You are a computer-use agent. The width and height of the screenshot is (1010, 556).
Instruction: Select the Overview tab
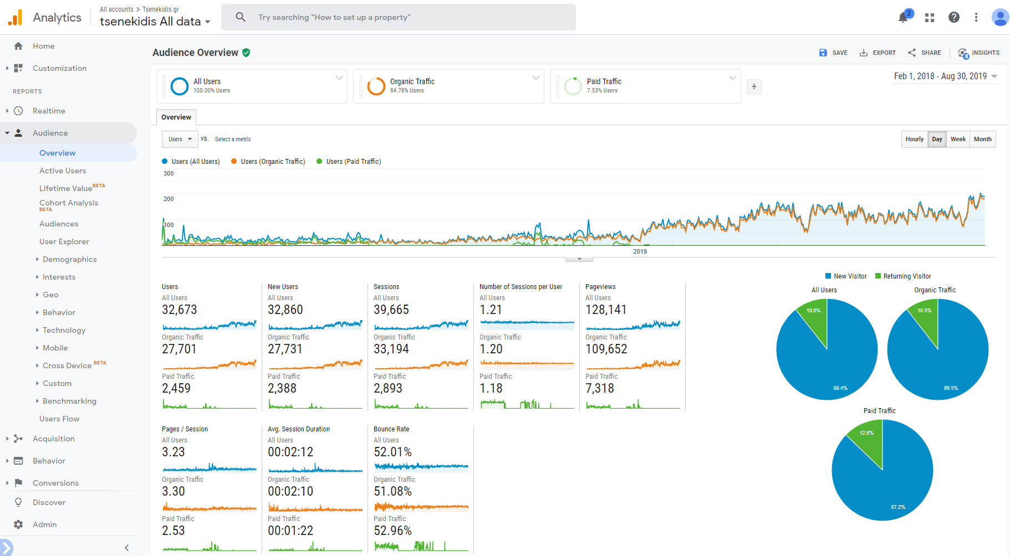(x=176, y=117)
